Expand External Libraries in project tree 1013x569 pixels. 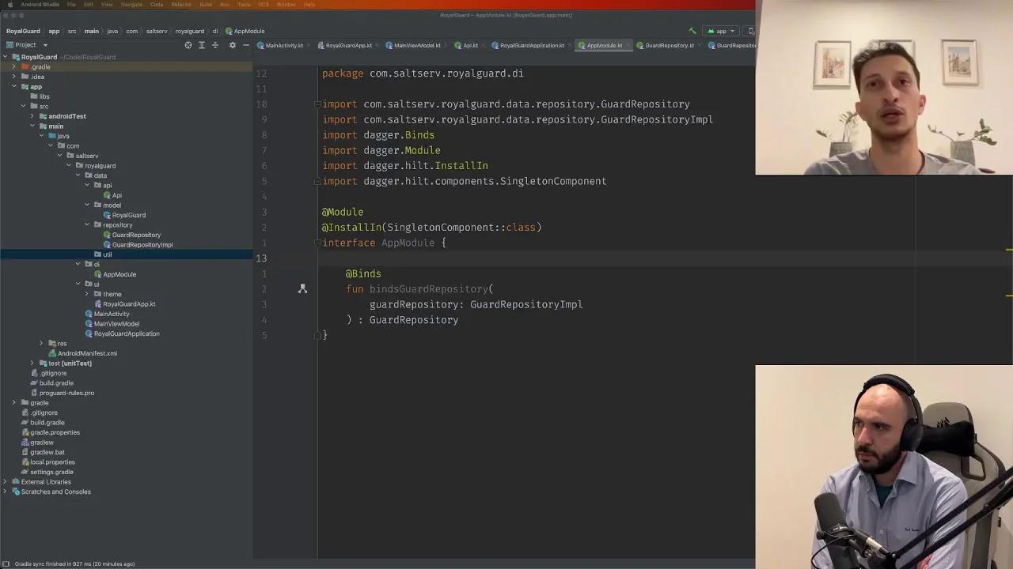pos(6,481)
